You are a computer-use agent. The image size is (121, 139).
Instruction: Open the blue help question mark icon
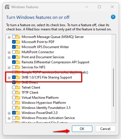click(x=113, y=17)
